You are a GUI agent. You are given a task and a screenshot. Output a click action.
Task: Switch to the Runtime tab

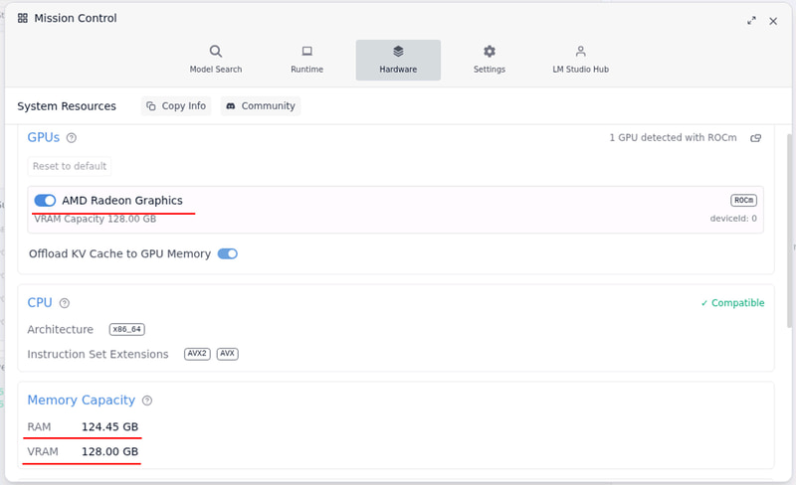click(x=306, y=60)
